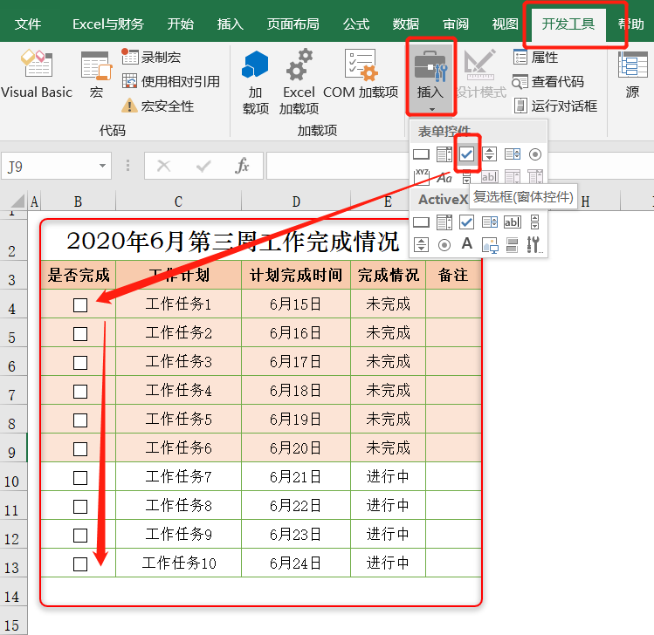654x635 pixels.
Task: Tick the checkbox for 工作任务1
Action: 80,305
